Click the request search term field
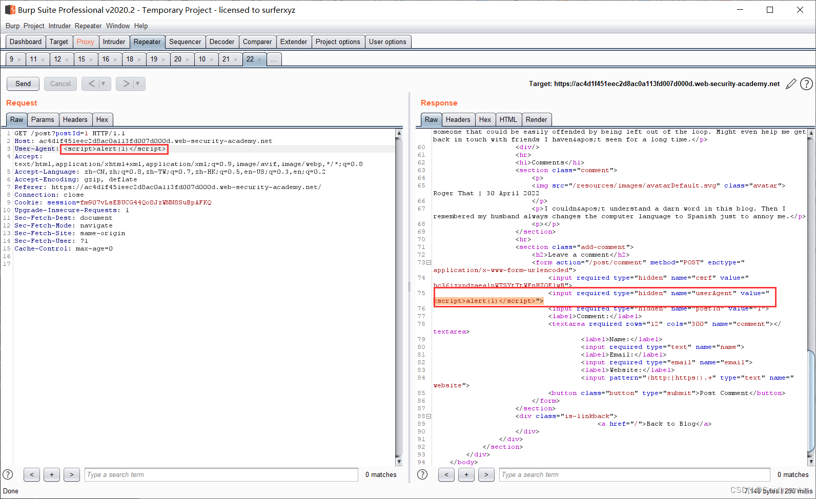The image size is (816, 499). pos(221,474)
